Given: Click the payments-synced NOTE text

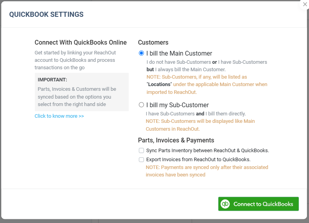Looking at the screenshot, I should (x=207, y=171).
